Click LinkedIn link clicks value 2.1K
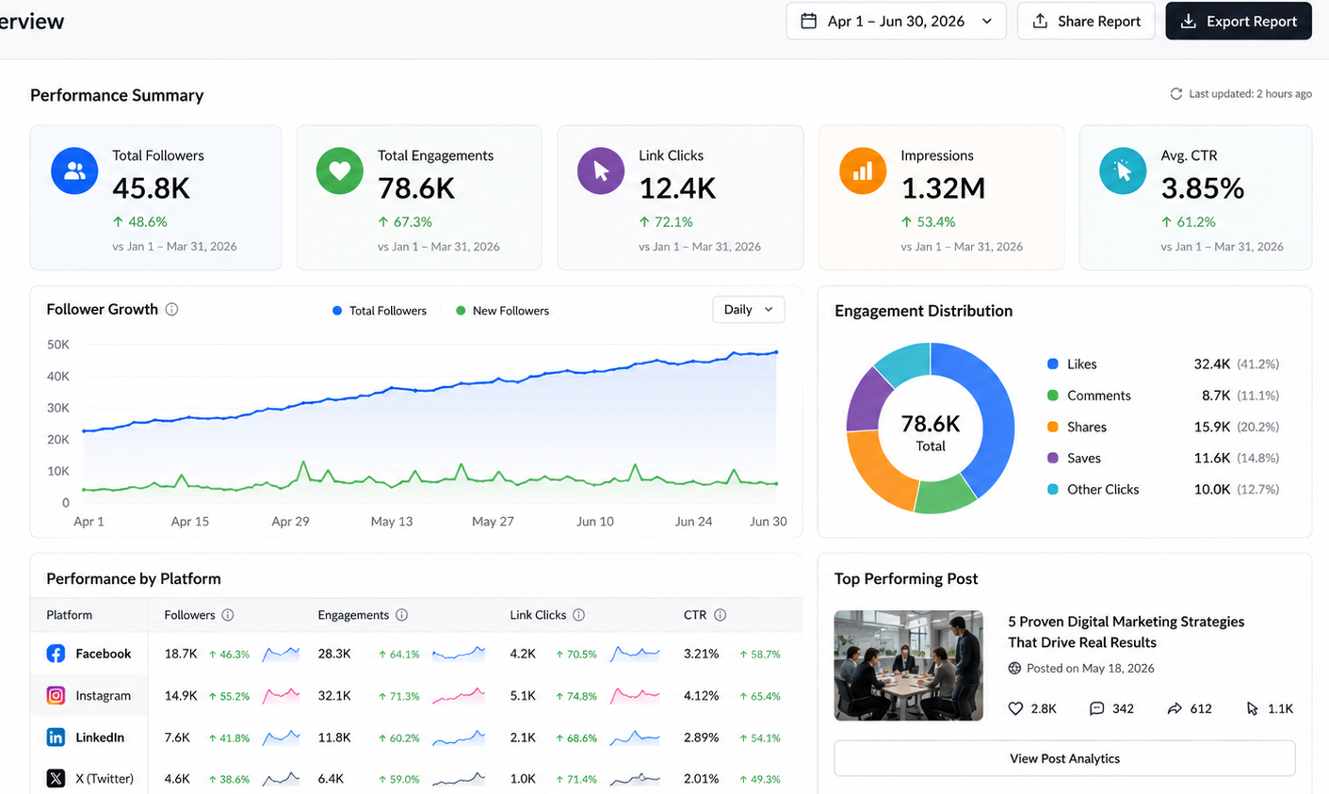 (x=523, y=737)
